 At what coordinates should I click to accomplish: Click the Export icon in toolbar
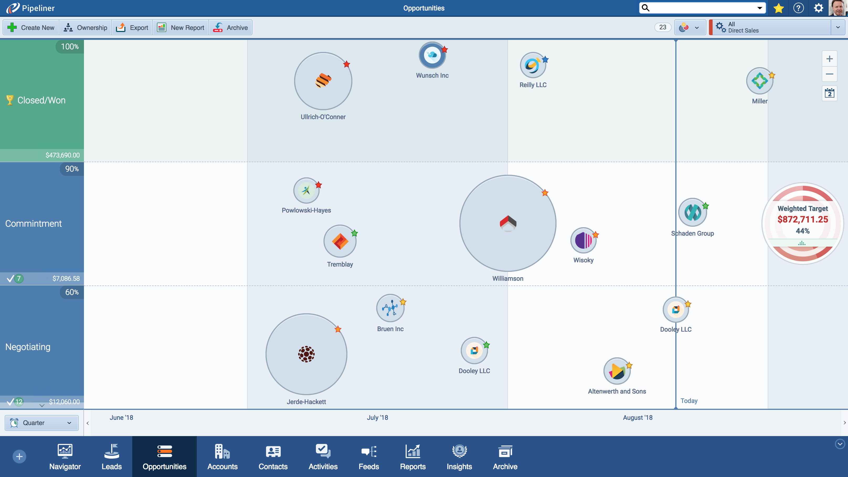point(121,28)
